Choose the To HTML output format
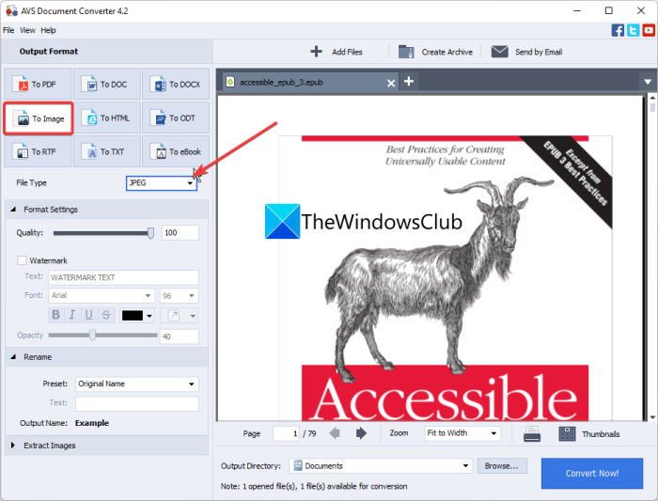Screen dimensions: 658x501 [x=107, y=118]
